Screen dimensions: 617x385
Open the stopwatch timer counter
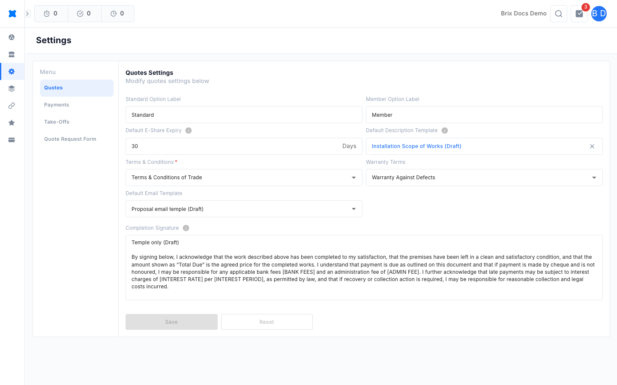click(x=51, y=14)
